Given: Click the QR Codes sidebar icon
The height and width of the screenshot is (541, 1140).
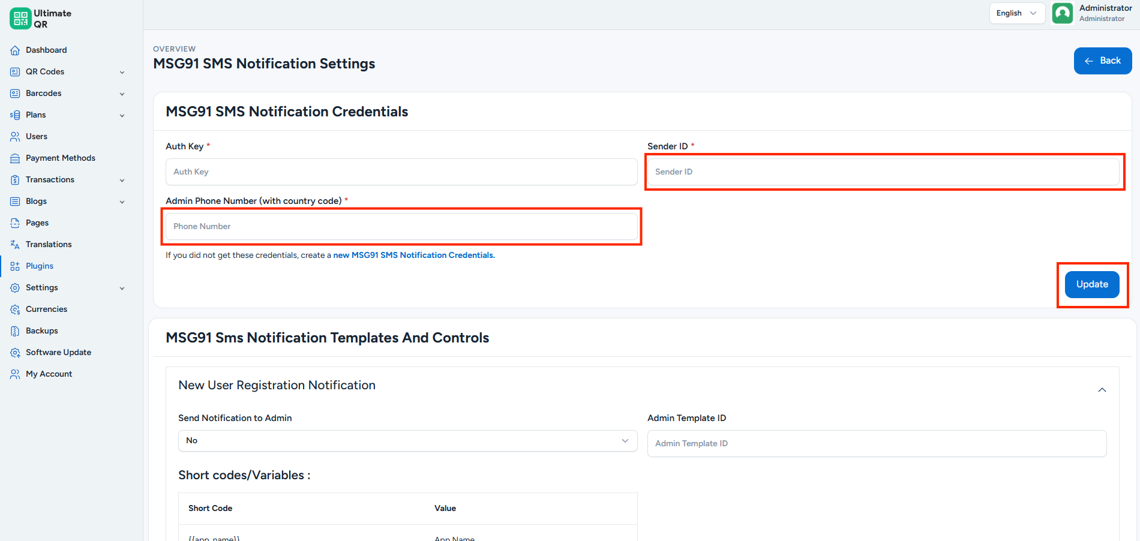Looking at the screenshot, I should pos(15,72).
